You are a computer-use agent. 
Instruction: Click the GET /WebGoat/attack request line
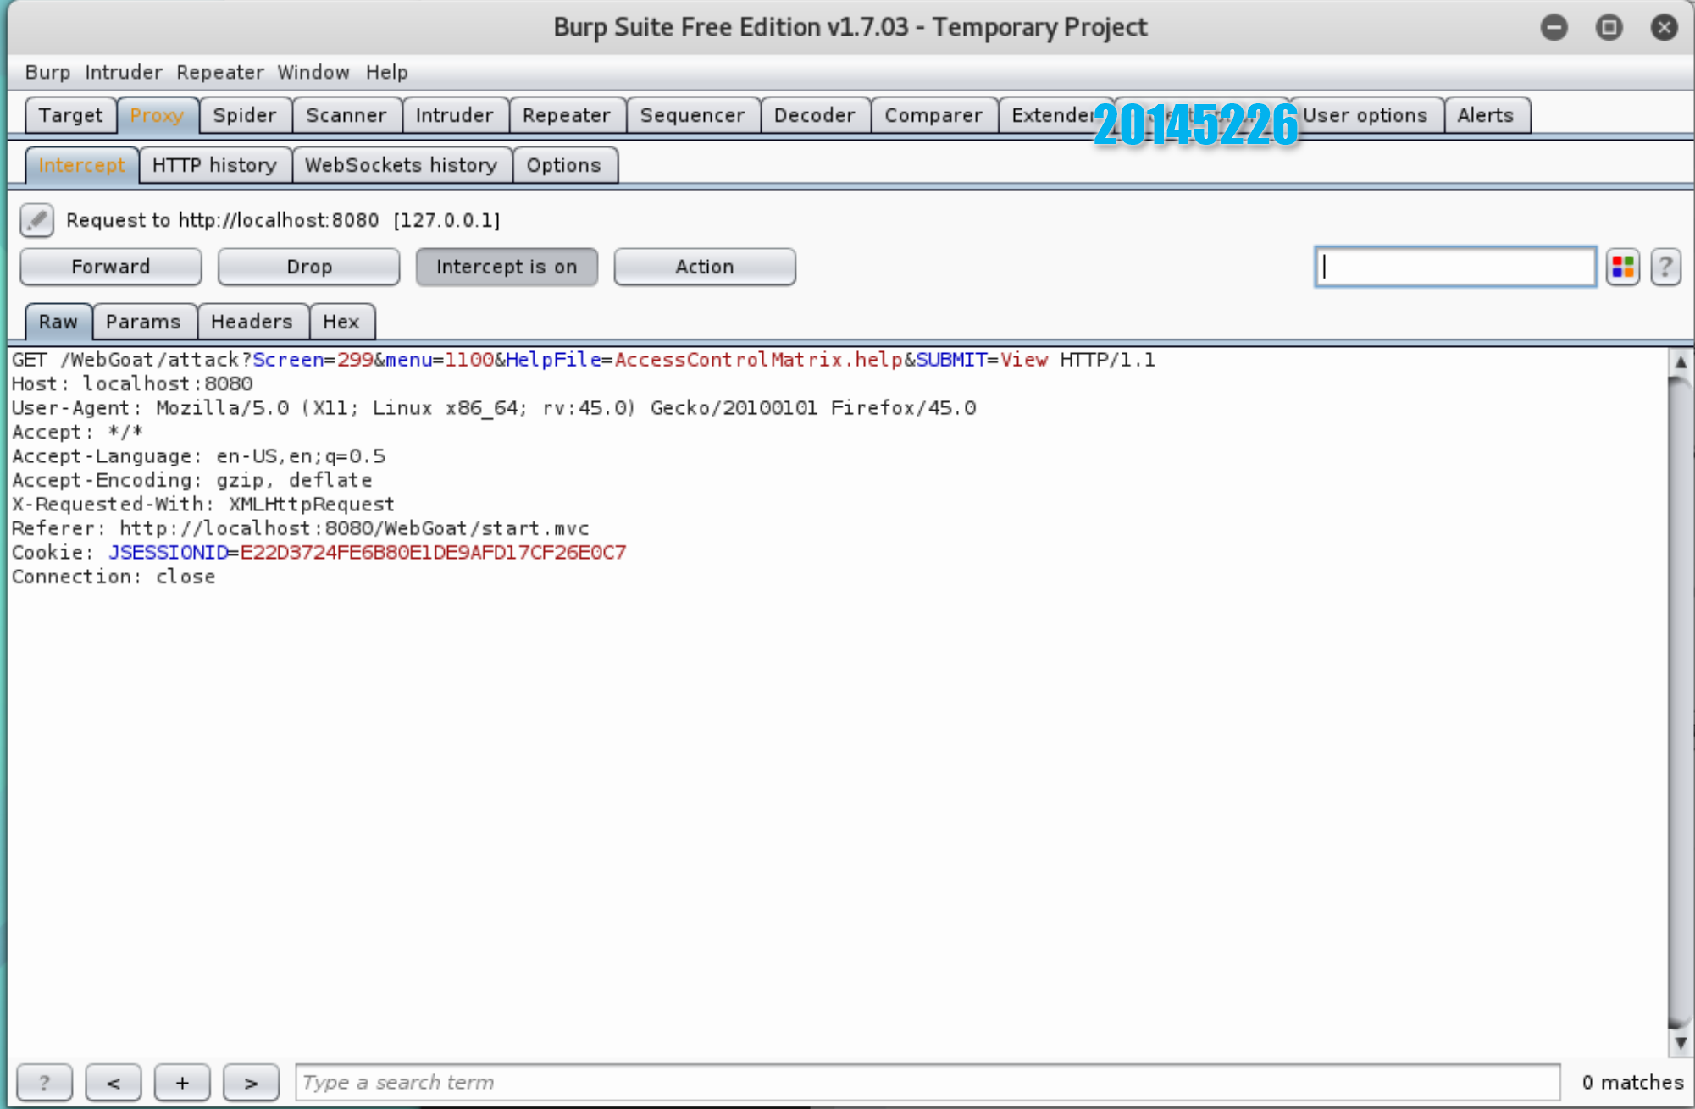click(x=583, y=360)
